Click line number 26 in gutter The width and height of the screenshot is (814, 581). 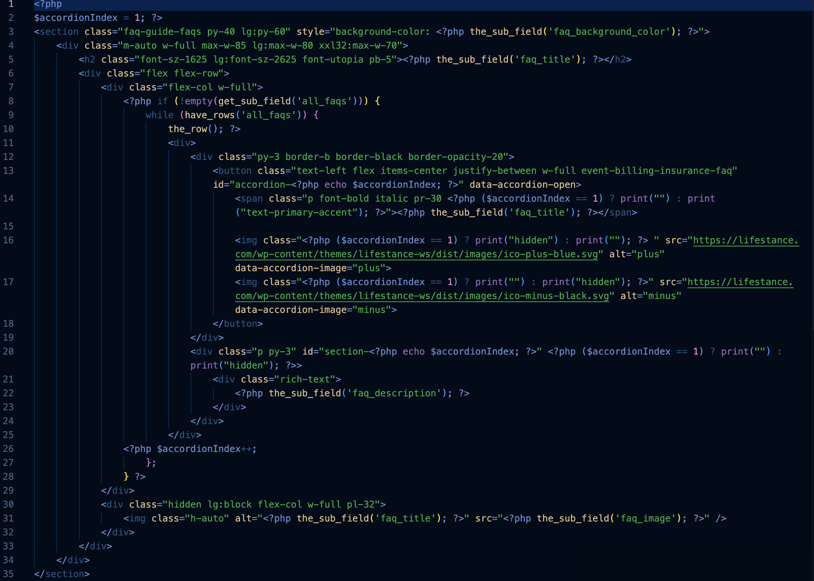pos(9,449)
